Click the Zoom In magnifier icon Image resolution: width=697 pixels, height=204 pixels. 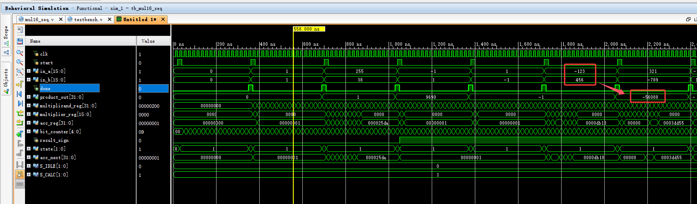pos(20,53)
